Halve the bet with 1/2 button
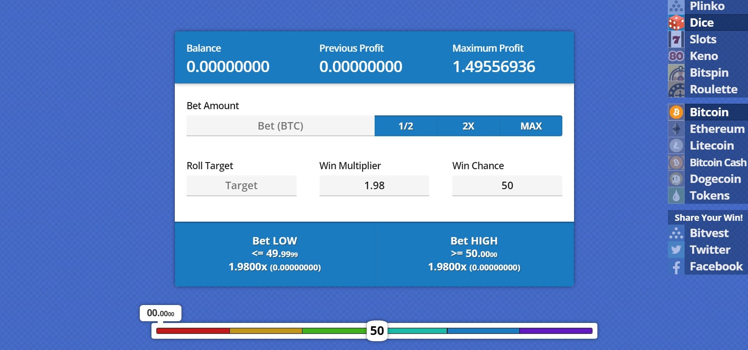Screen dimensions: 748x350 [x=405, y=126]
